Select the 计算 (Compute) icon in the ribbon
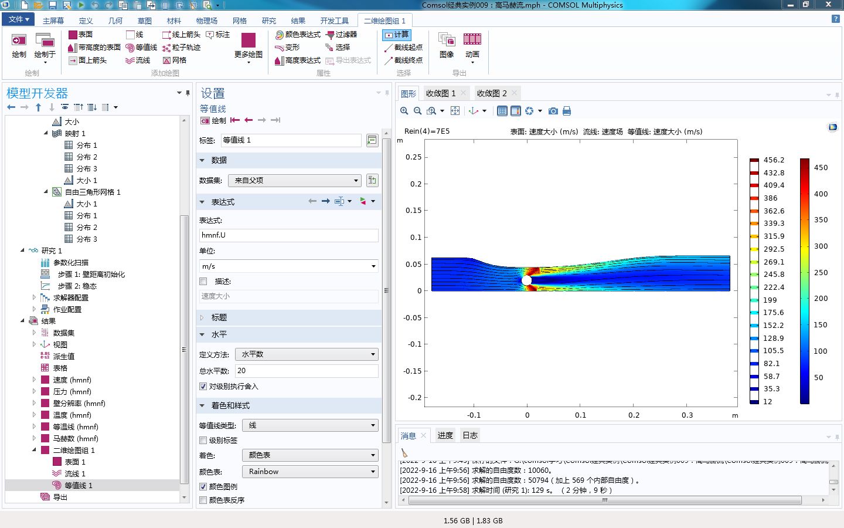 397,35
